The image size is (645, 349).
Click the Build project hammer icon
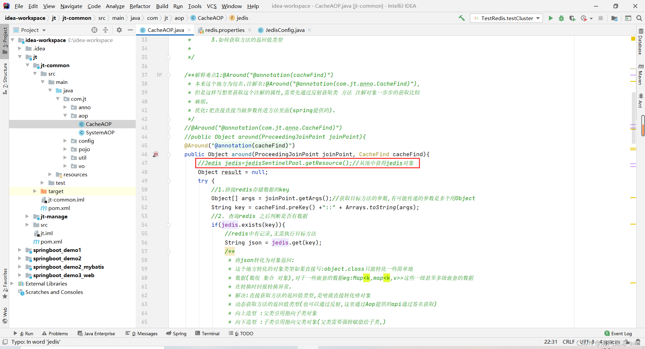[x=462, y=18]
